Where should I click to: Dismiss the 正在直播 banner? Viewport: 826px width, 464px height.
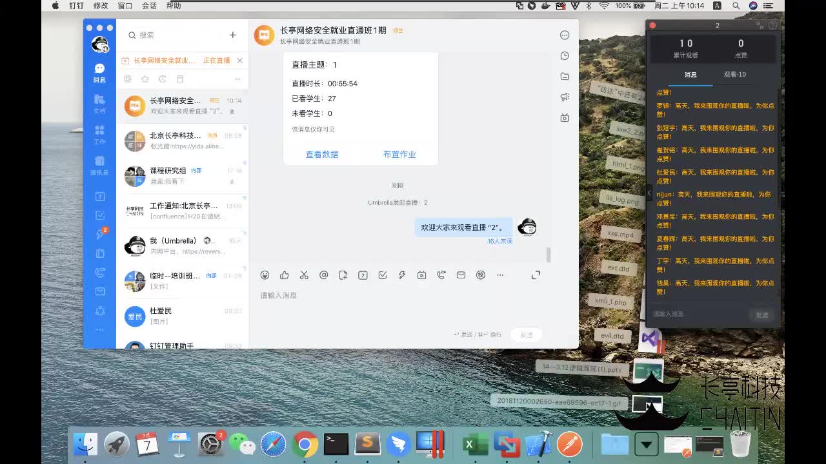point(240,61)
